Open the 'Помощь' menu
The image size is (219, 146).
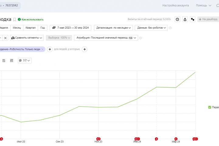pyautogui.click(x=203, y=5)
